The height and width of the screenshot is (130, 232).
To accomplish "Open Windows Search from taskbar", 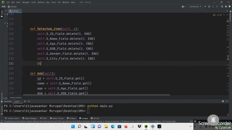I will click(x=79, y=126).
